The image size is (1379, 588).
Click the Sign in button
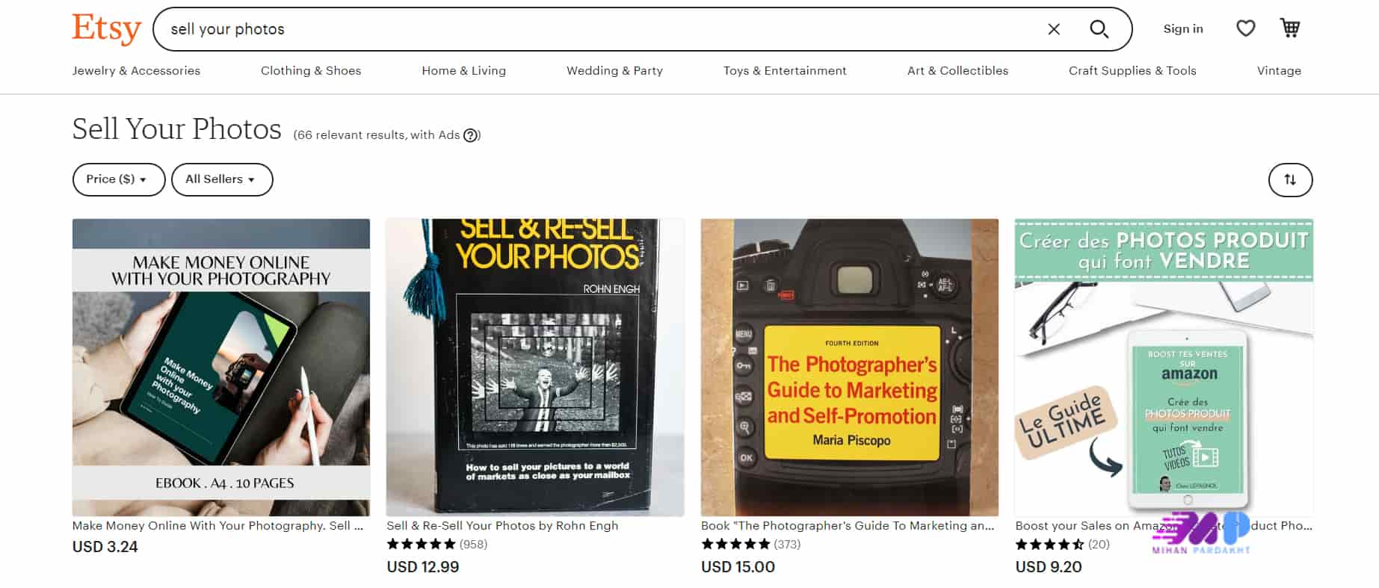[1182, 29]
